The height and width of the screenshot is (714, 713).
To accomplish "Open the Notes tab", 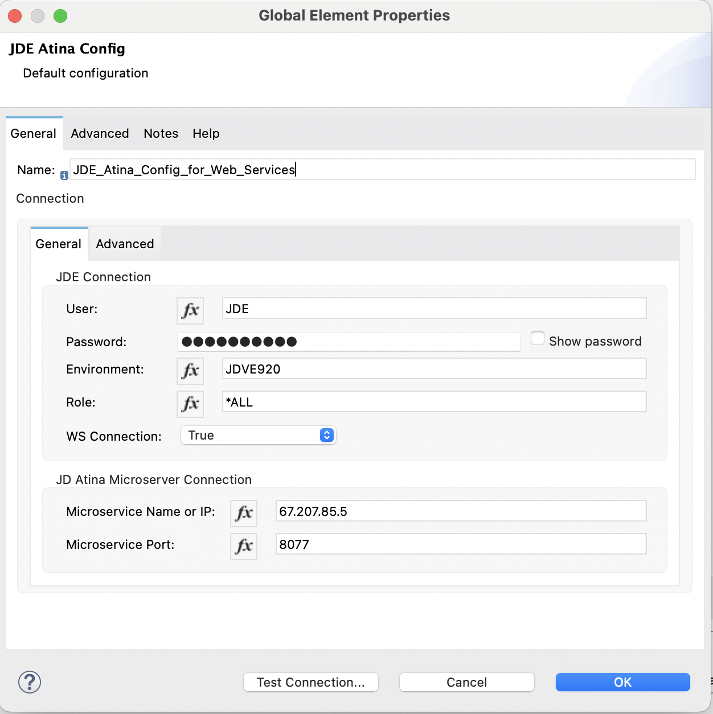I will [161, 134].
